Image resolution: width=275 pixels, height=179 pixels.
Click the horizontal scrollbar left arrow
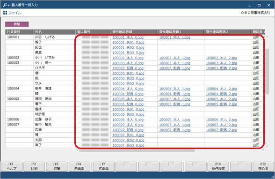[x=77, y=150]
